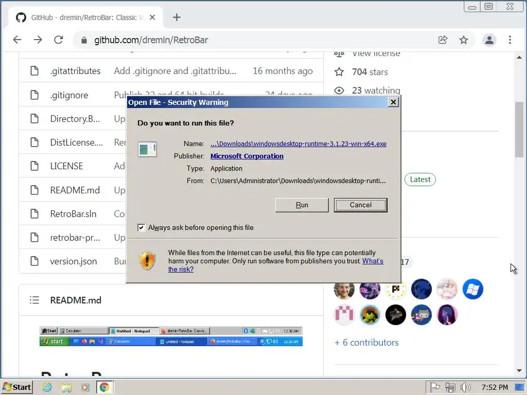527x395 pixels.
Task: Click the vertical scrollbar thumb
Action: click(519, 129)
